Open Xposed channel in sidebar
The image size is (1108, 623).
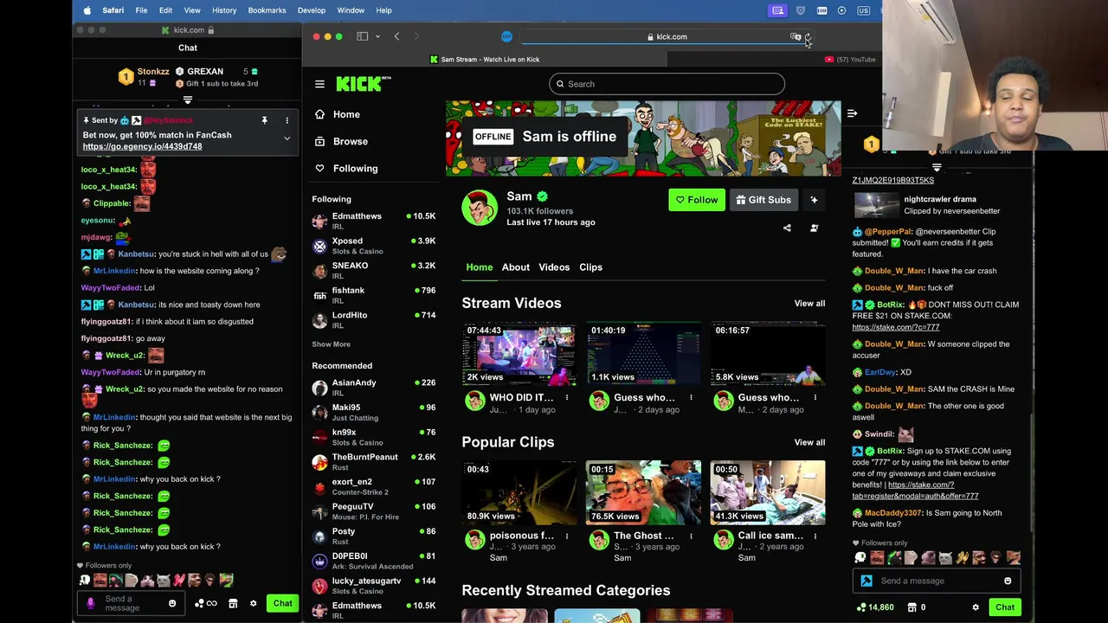(x=374, y=246)
